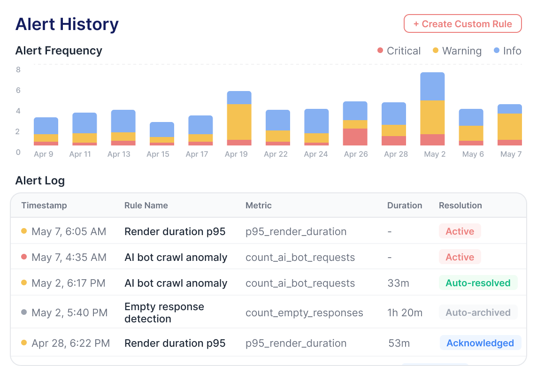Click the Active badge for Render duration p95
This screenshot has height=366, width=537.
460,231
